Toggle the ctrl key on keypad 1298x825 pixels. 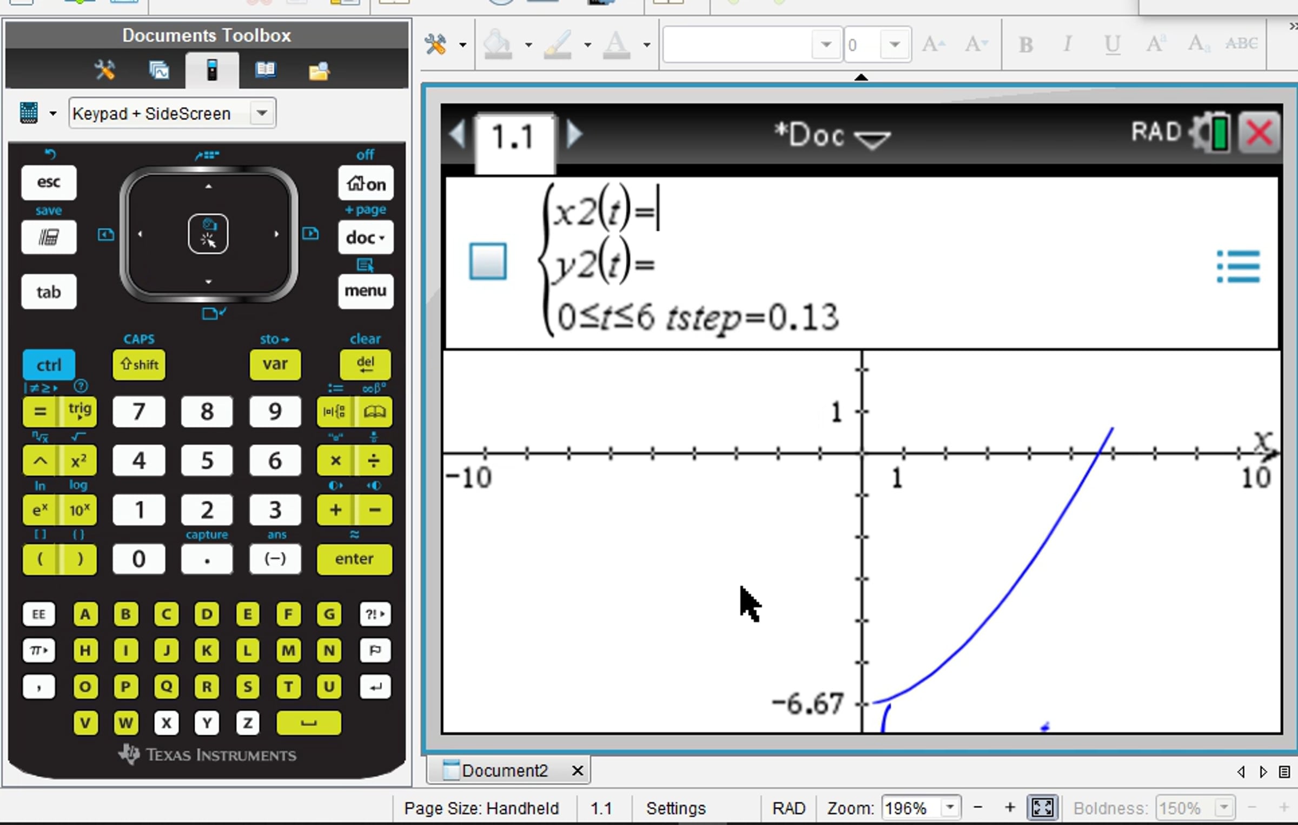point(49,365)
